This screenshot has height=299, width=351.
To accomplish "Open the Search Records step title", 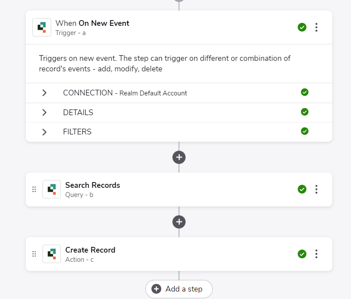I will [93, 185].
